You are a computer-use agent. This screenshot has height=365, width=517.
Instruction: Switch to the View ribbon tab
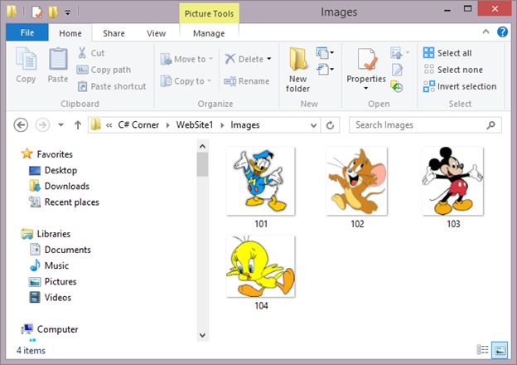coord(156,33)
